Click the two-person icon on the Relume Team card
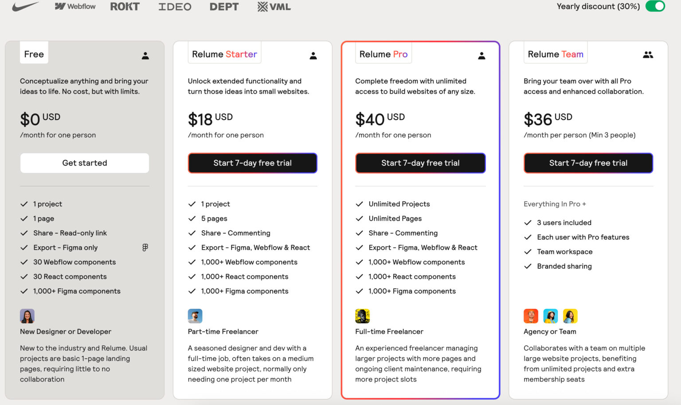The width and height of the screenshot is (681, 405). 648,55
